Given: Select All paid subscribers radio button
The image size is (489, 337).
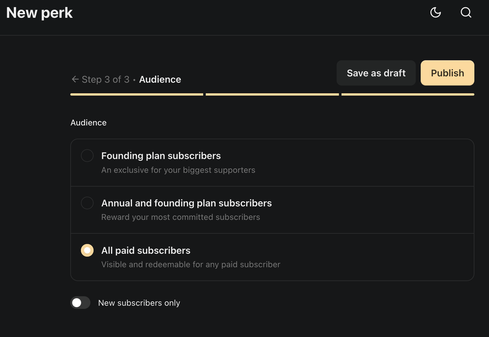Looking at the screenshot, I should (87, 250).
